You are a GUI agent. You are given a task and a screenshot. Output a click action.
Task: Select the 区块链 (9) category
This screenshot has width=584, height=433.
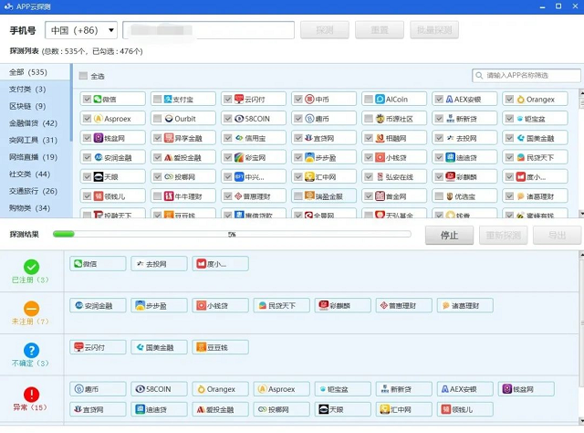pos(35,106)
